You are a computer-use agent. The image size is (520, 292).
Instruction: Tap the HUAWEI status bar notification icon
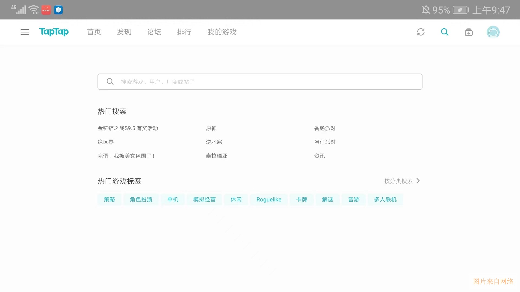pos(46,10)
